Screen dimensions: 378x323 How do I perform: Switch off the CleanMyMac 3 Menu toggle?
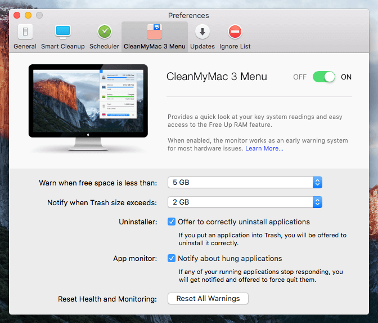tap(324, 77)
